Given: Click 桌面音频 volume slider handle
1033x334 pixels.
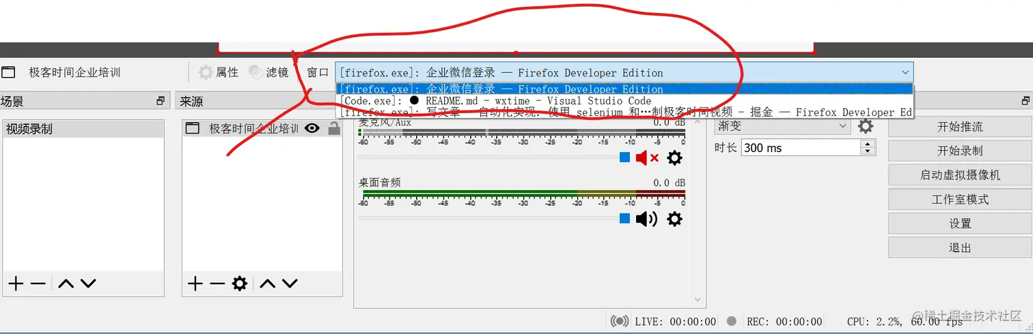Looking at the screenshot, I should click(624, 218).
